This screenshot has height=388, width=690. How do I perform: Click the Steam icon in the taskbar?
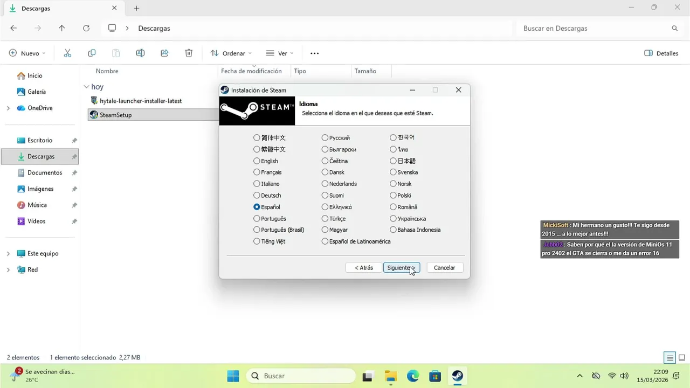pyautogui.click(x=457, y=376)
